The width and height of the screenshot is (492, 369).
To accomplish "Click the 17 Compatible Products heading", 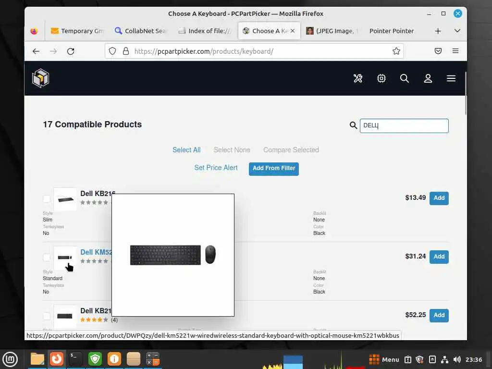I will [x=92, y=124].
